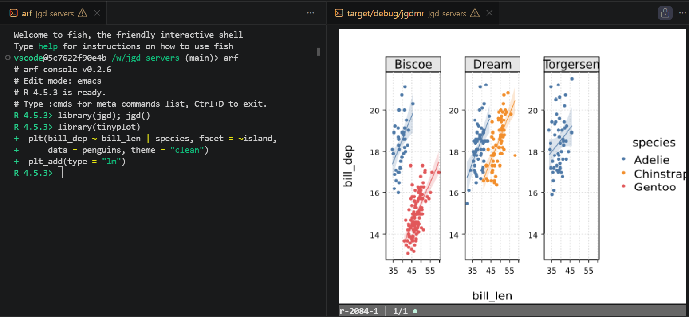The height and width of the screenshot is (317, 689).
Task: Click the terminal vertical scrollbar thumb
Action: coord(318,52)
